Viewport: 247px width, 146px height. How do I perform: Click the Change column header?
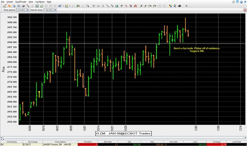[217, 142]
